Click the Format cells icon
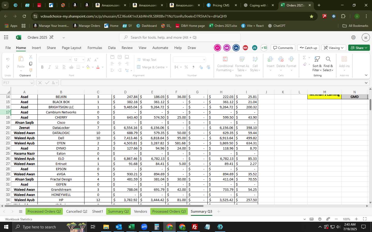372x232 pixels. 291,59
